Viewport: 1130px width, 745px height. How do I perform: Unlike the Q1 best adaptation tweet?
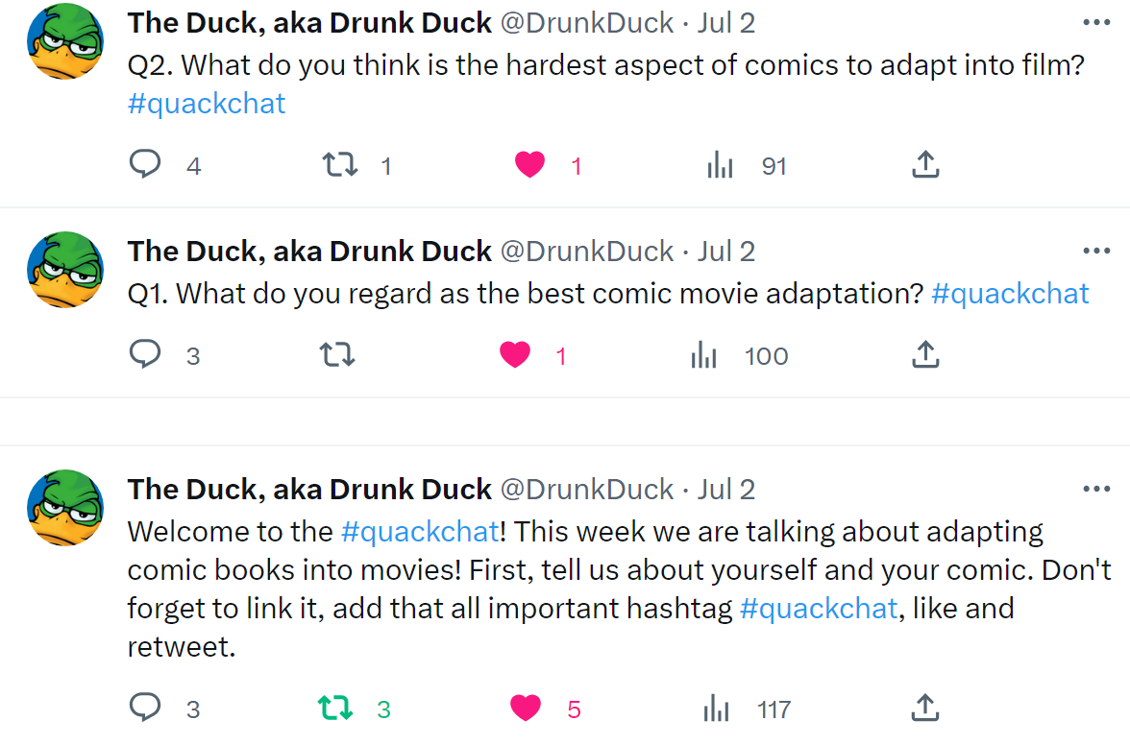tap(515, 355)
